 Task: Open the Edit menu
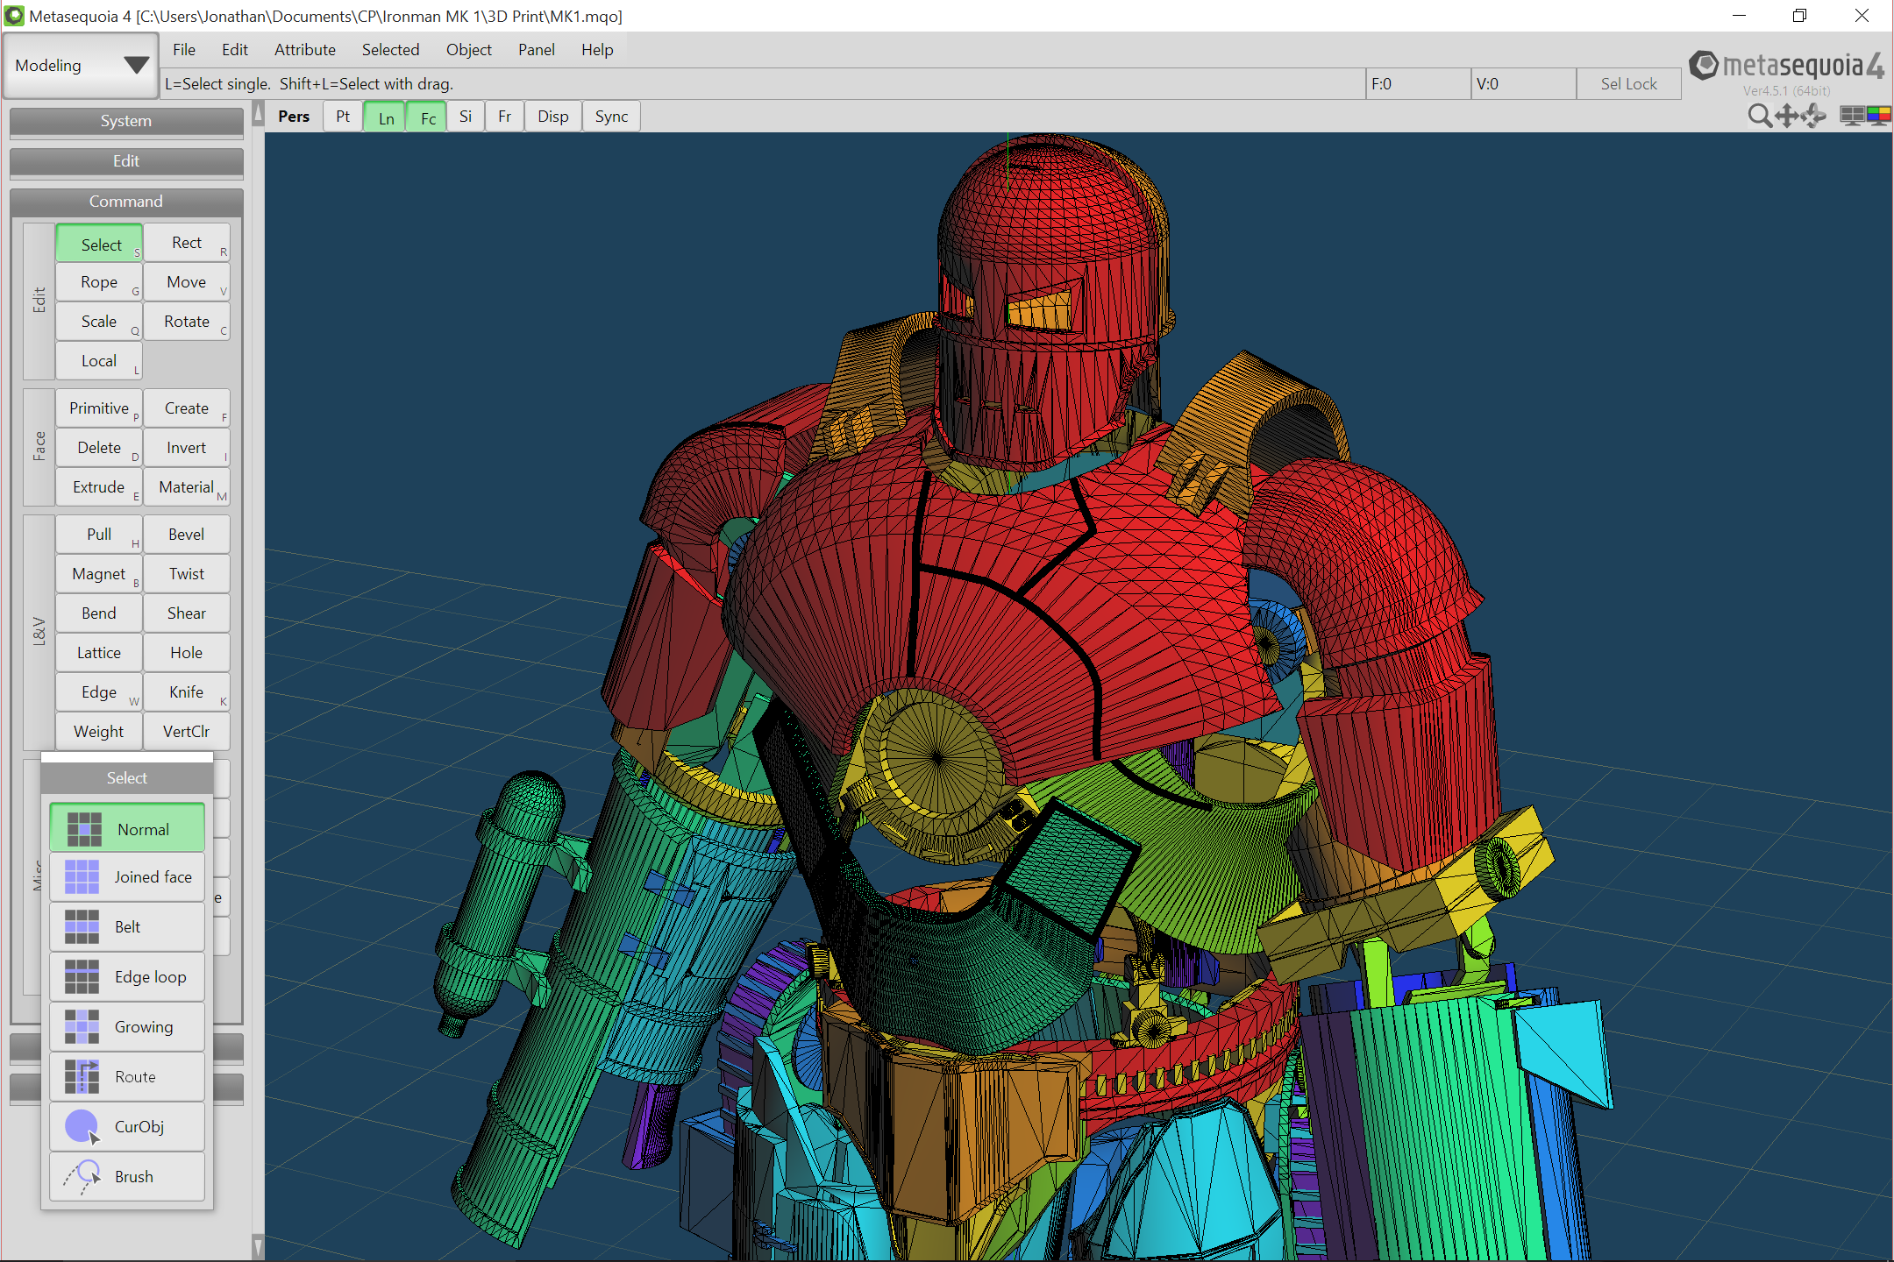point(234,50)
